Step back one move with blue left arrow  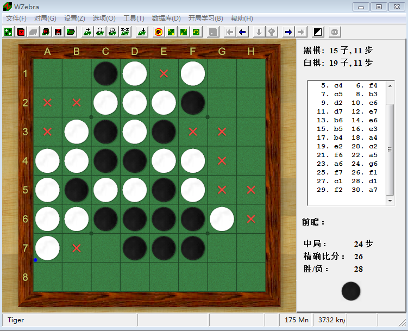click(x=242, y=32)
